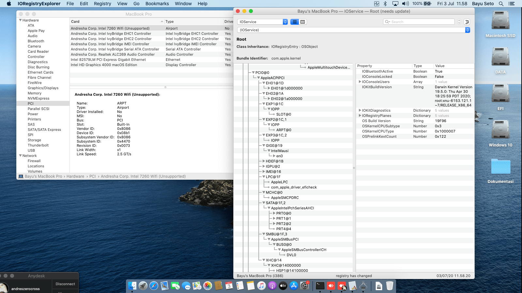
Task: Click Hardware in the breadcrumb path bar
Action: pyautogui.click(x=75, y=176)
